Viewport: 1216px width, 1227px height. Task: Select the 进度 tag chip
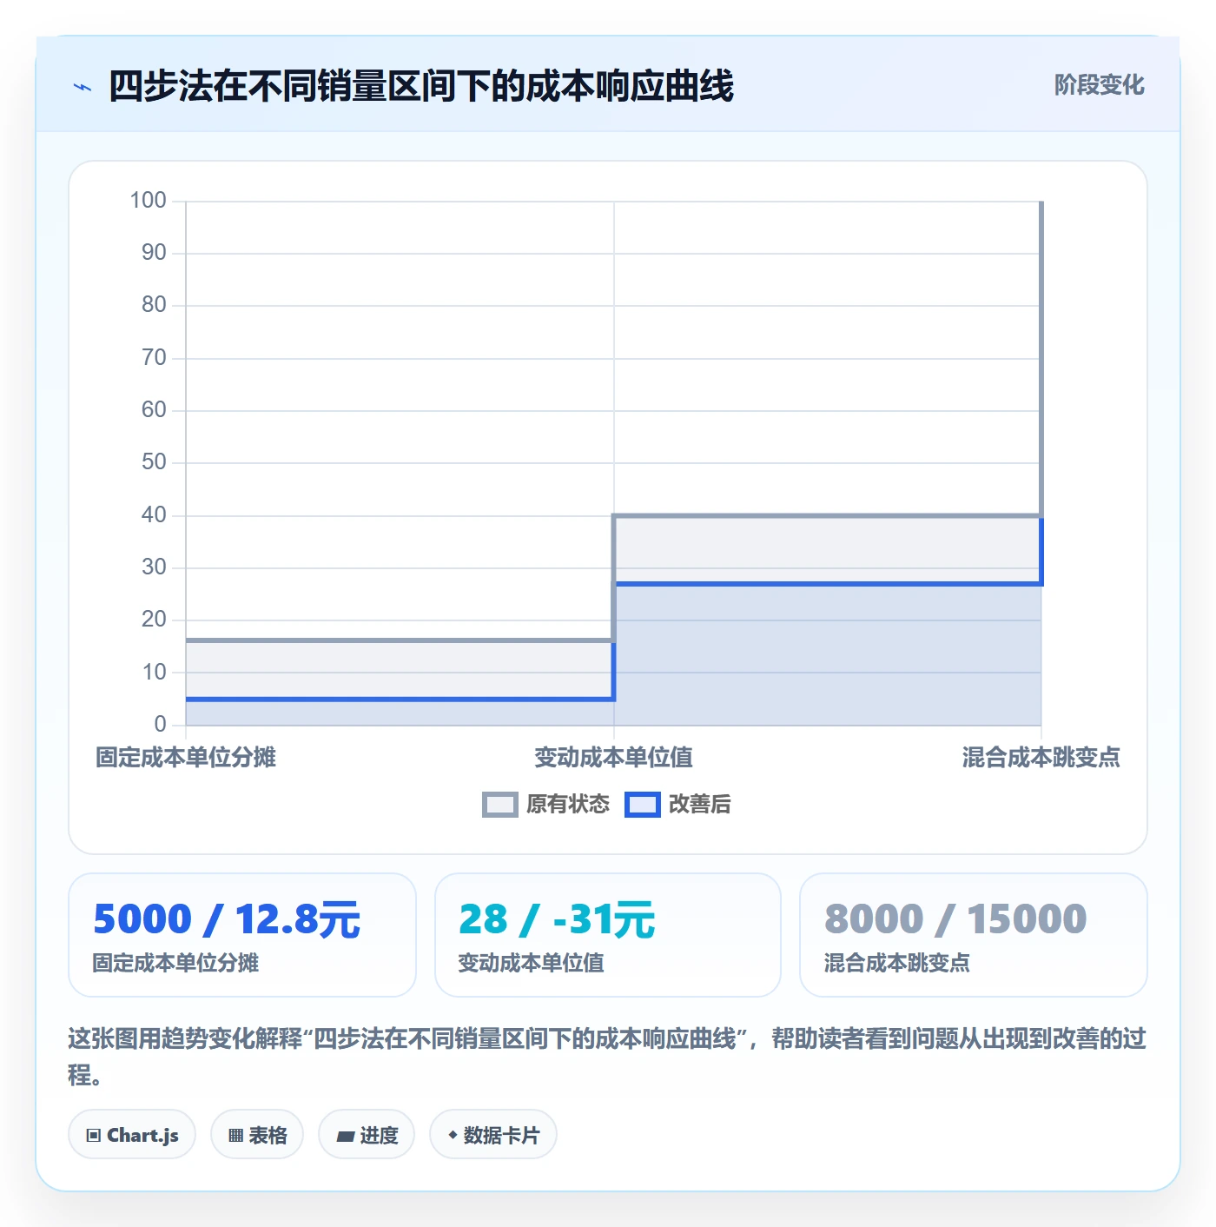coord(367,1135)
